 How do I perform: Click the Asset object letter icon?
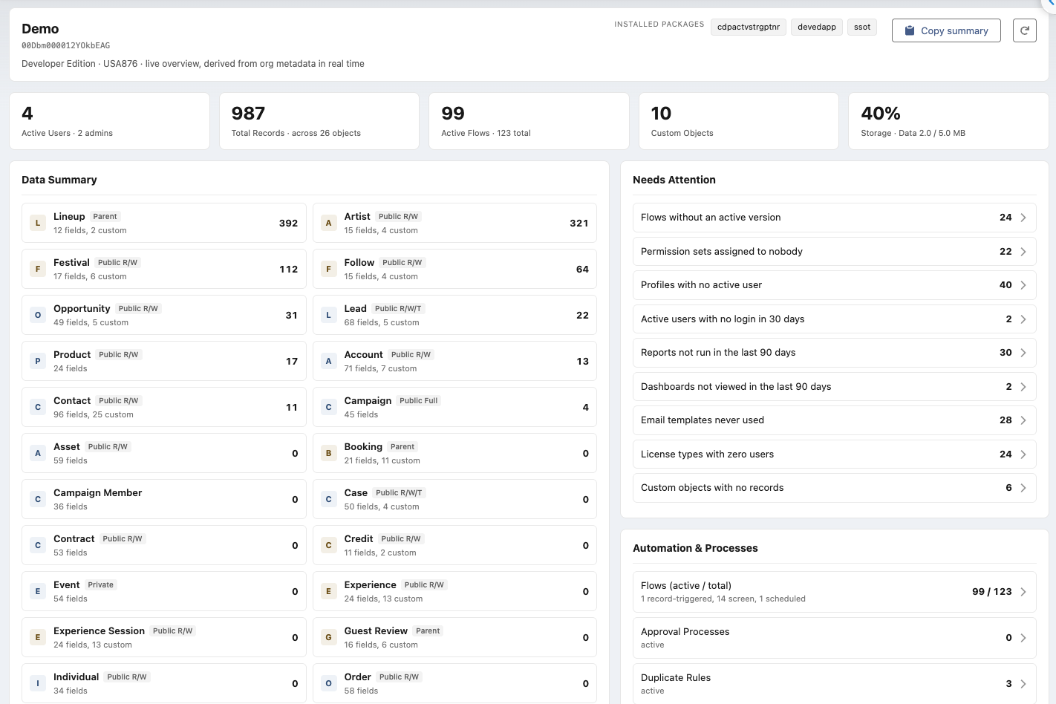38,453
